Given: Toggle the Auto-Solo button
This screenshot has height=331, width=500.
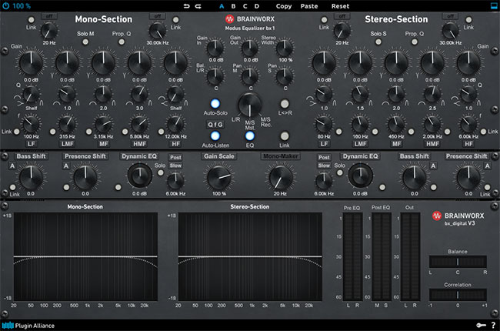Looking at the screenshot, I should pyautogui.click(x=215, y=104).
